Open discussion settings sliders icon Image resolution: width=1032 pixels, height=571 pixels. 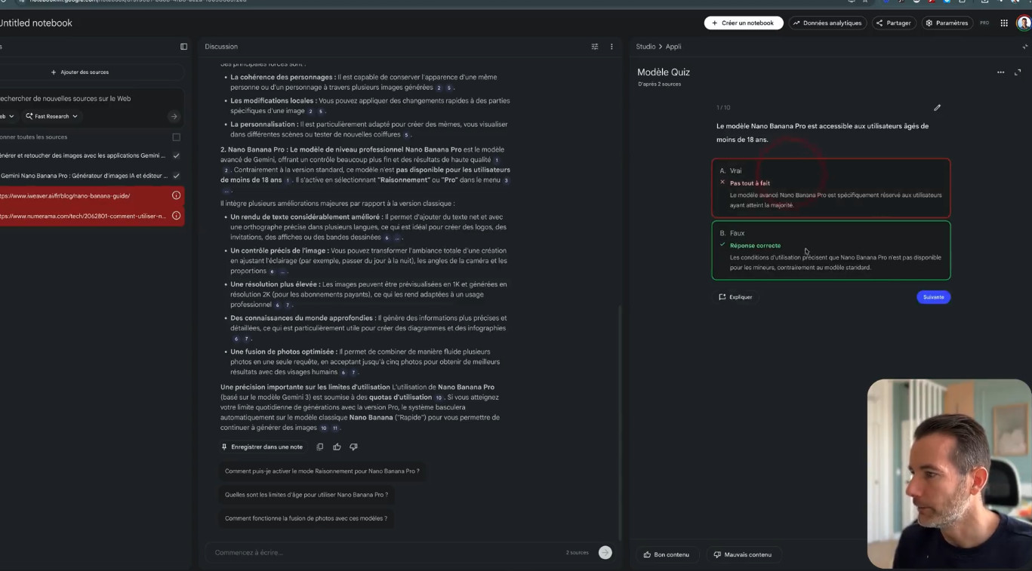click(x=595, y=47)
